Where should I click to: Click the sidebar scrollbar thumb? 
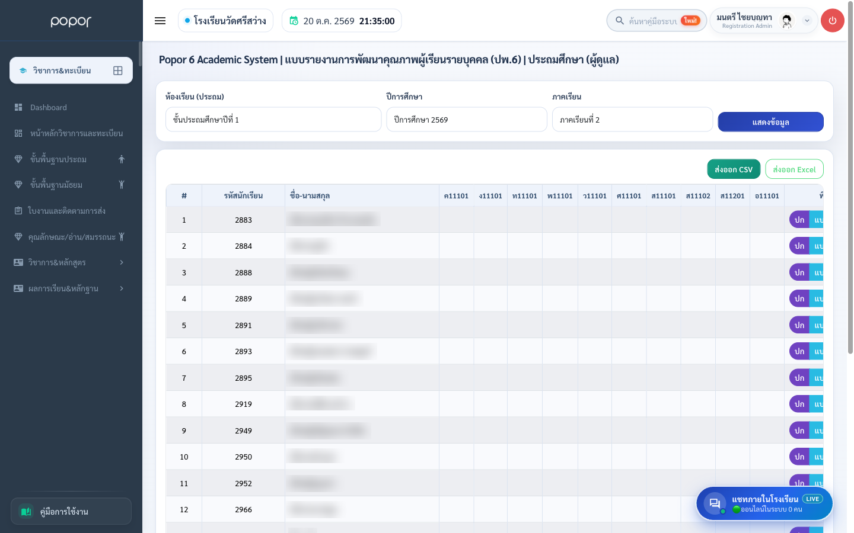point(140,54)
